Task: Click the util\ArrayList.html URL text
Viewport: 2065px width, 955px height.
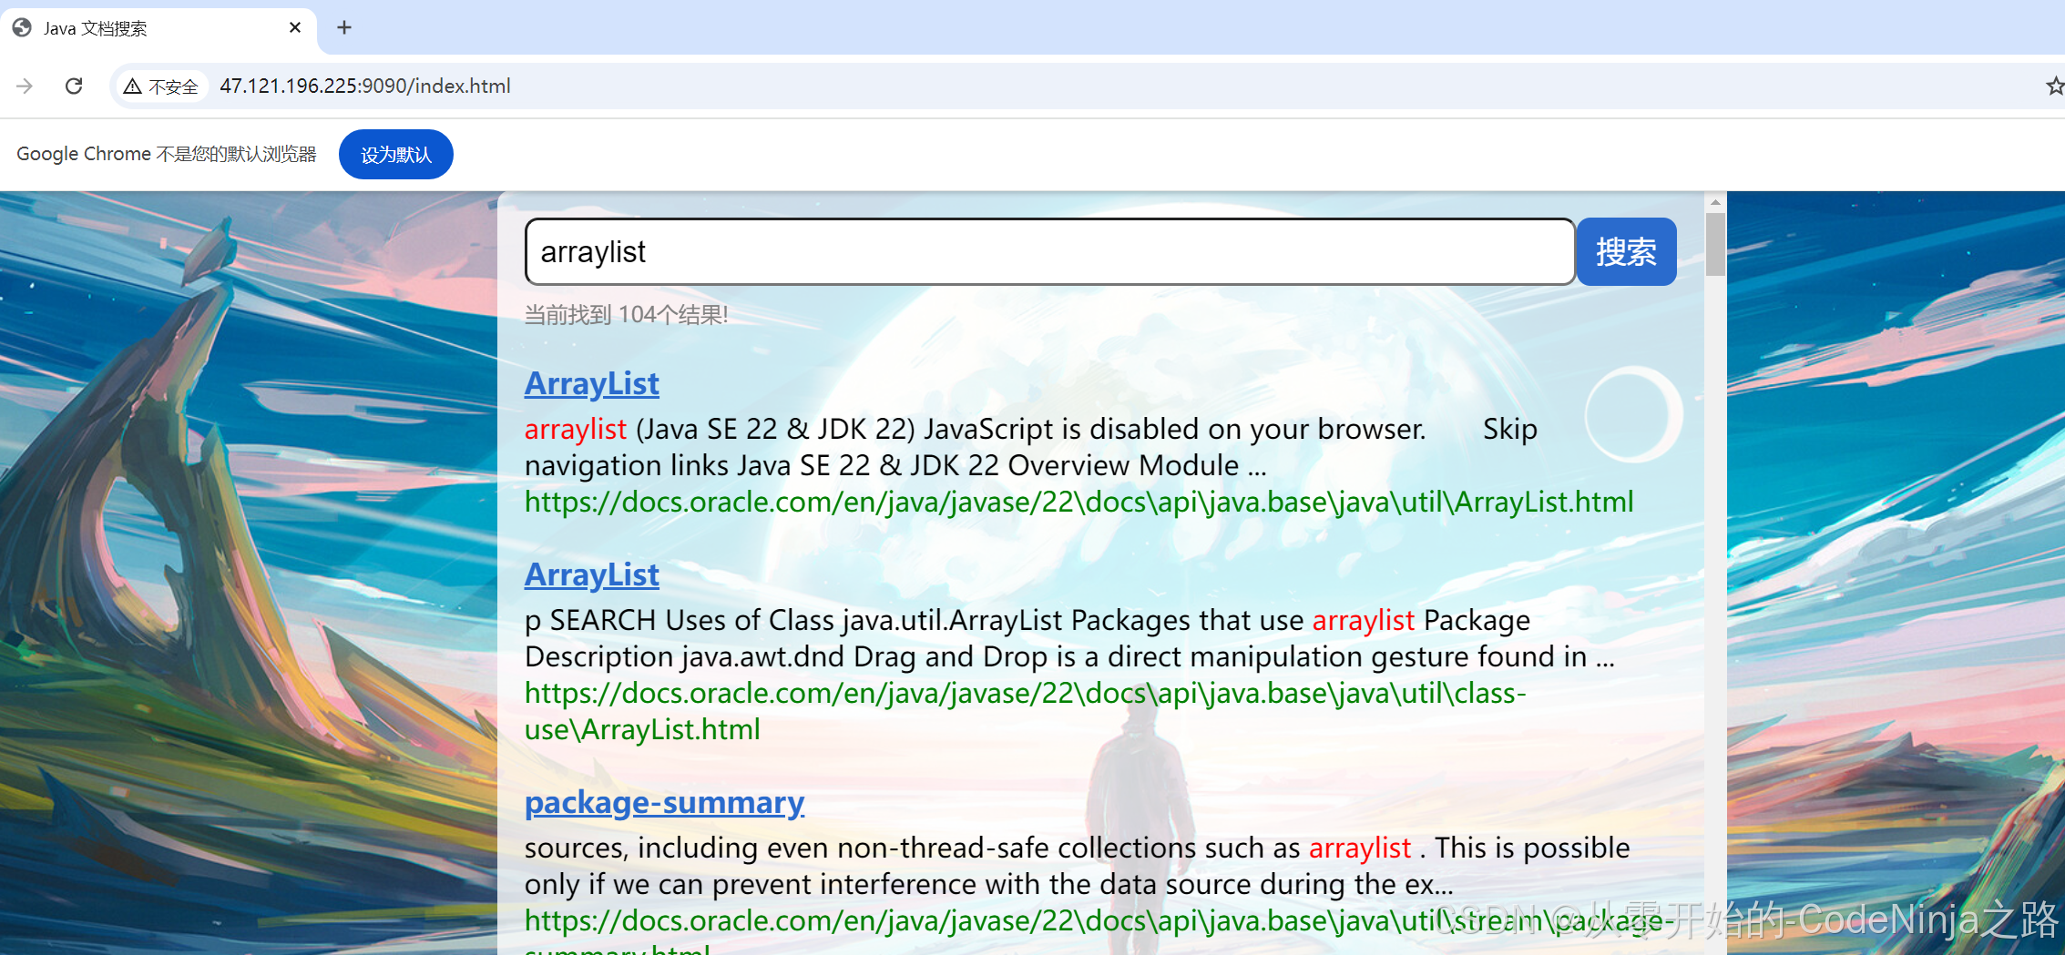Action: (1079, 502)
